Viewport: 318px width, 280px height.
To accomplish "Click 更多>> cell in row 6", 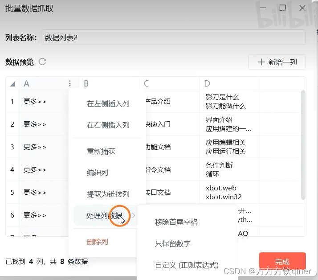I will (44, 215).
